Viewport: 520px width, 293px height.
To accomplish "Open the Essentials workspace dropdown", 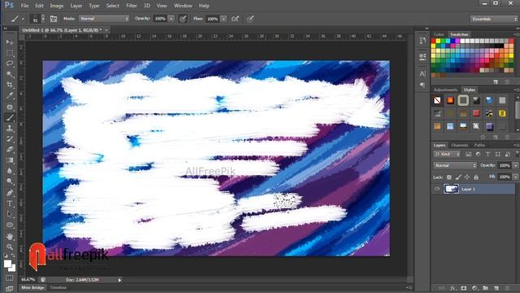I will coord(494,19).
